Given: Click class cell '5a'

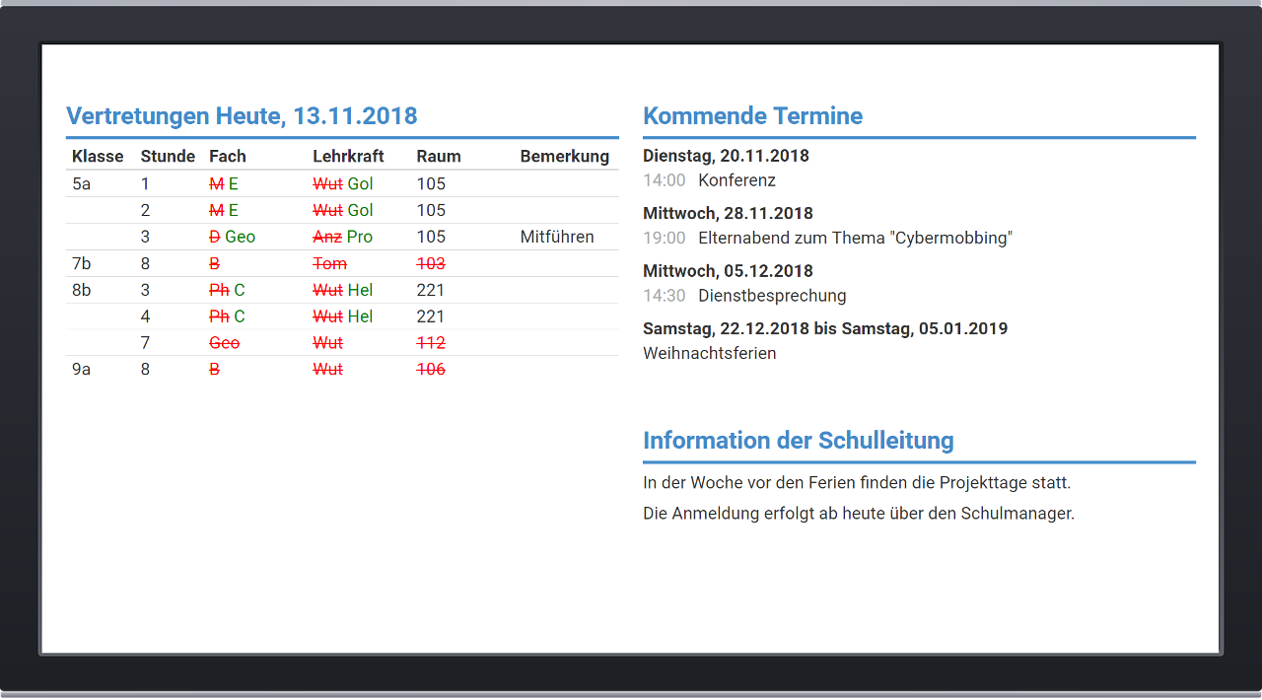Looking at the screenshot, I should coord(82,184).
